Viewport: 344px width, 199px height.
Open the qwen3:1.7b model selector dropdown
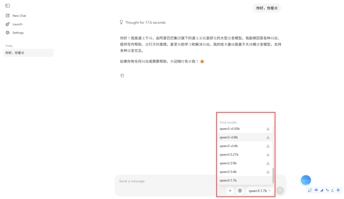pos(259,190)
